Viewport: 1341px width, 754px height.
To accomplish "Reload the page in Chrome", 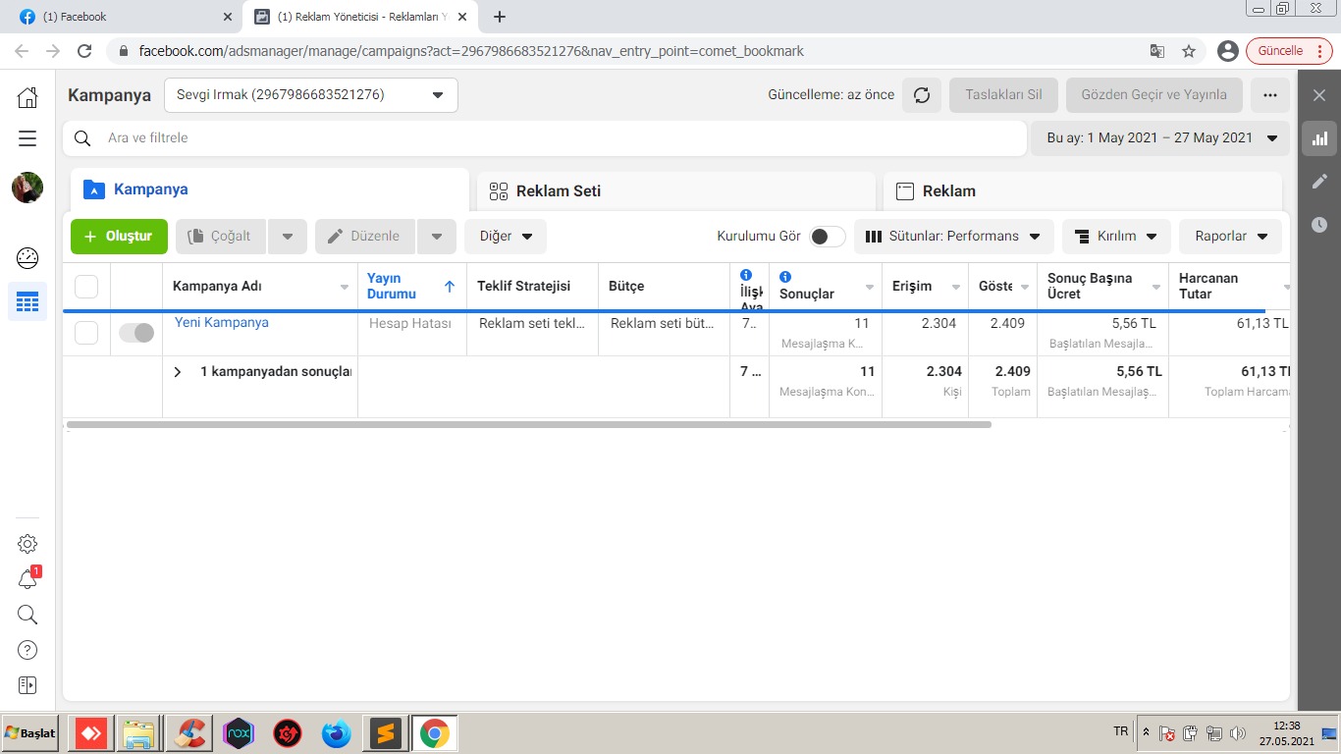I will coord(84,51).
